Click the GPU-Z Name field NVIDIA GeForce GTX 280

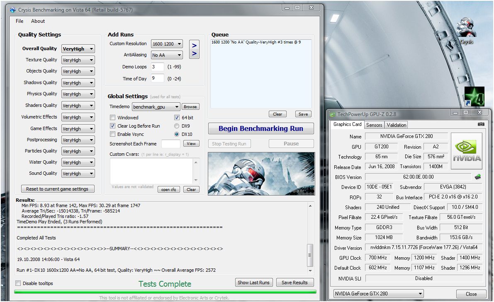click(x=406, y=136)
